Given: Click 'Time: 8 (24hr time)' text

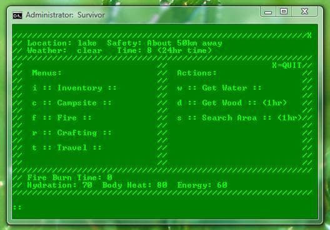Looking at the screenshot, I should tap(164, 50).
